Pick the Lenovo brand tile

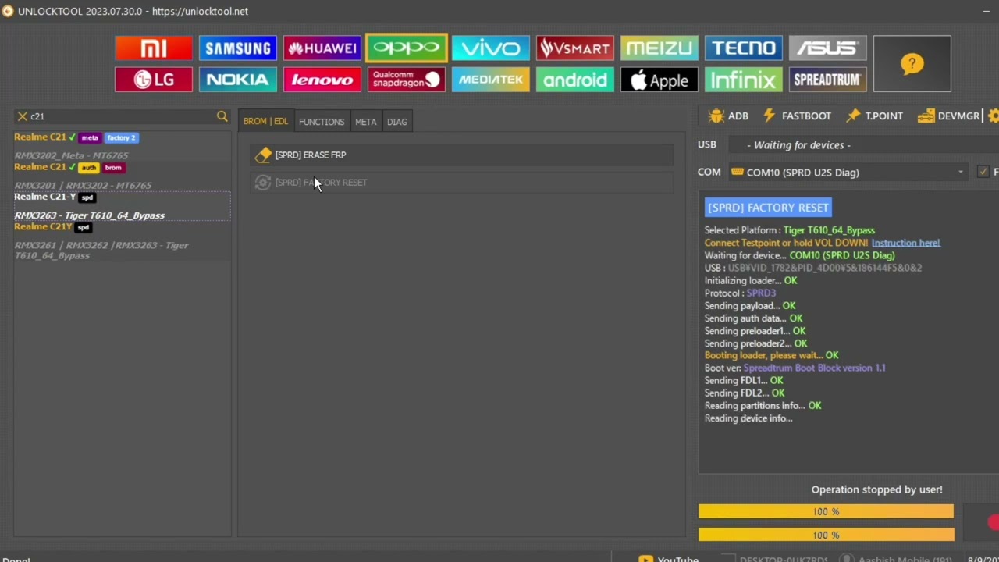tap(322, 80)
